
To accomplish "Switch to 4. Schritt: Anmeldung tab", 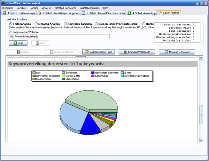I will click(141, 13).
